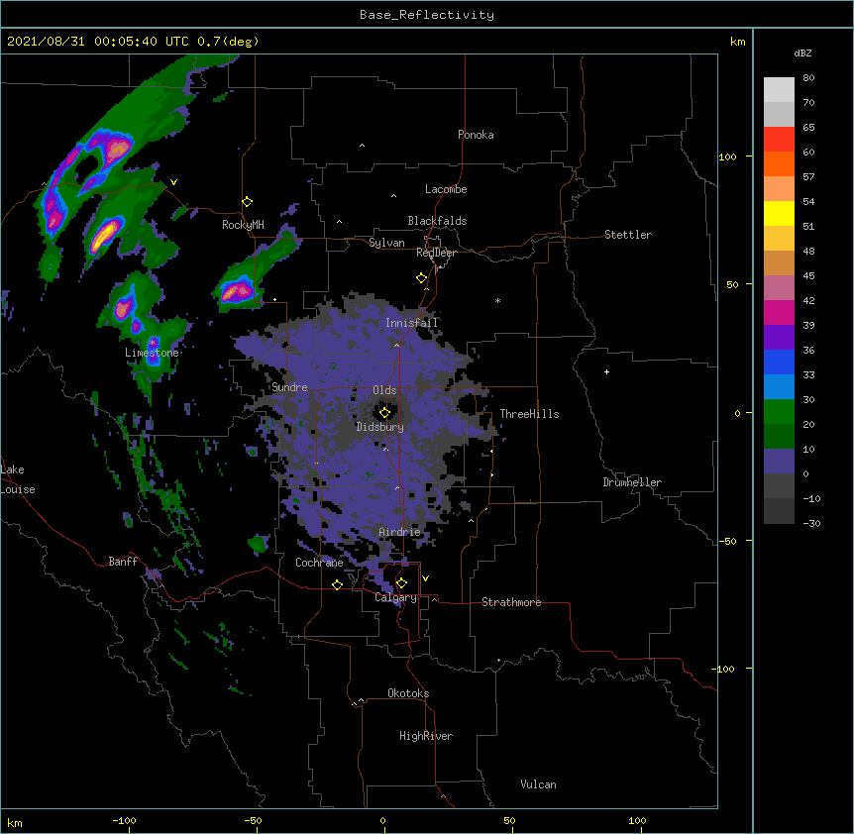The image size is (854, 834).
Task: Click the km unit label at top right
Action: [738, 42]
